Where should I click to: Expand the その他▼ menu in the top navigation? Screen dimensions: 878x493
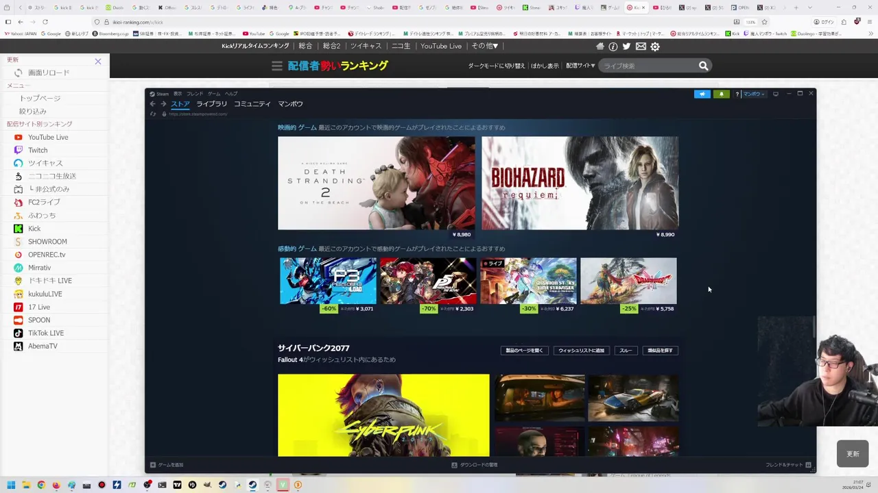pos(485,46)
